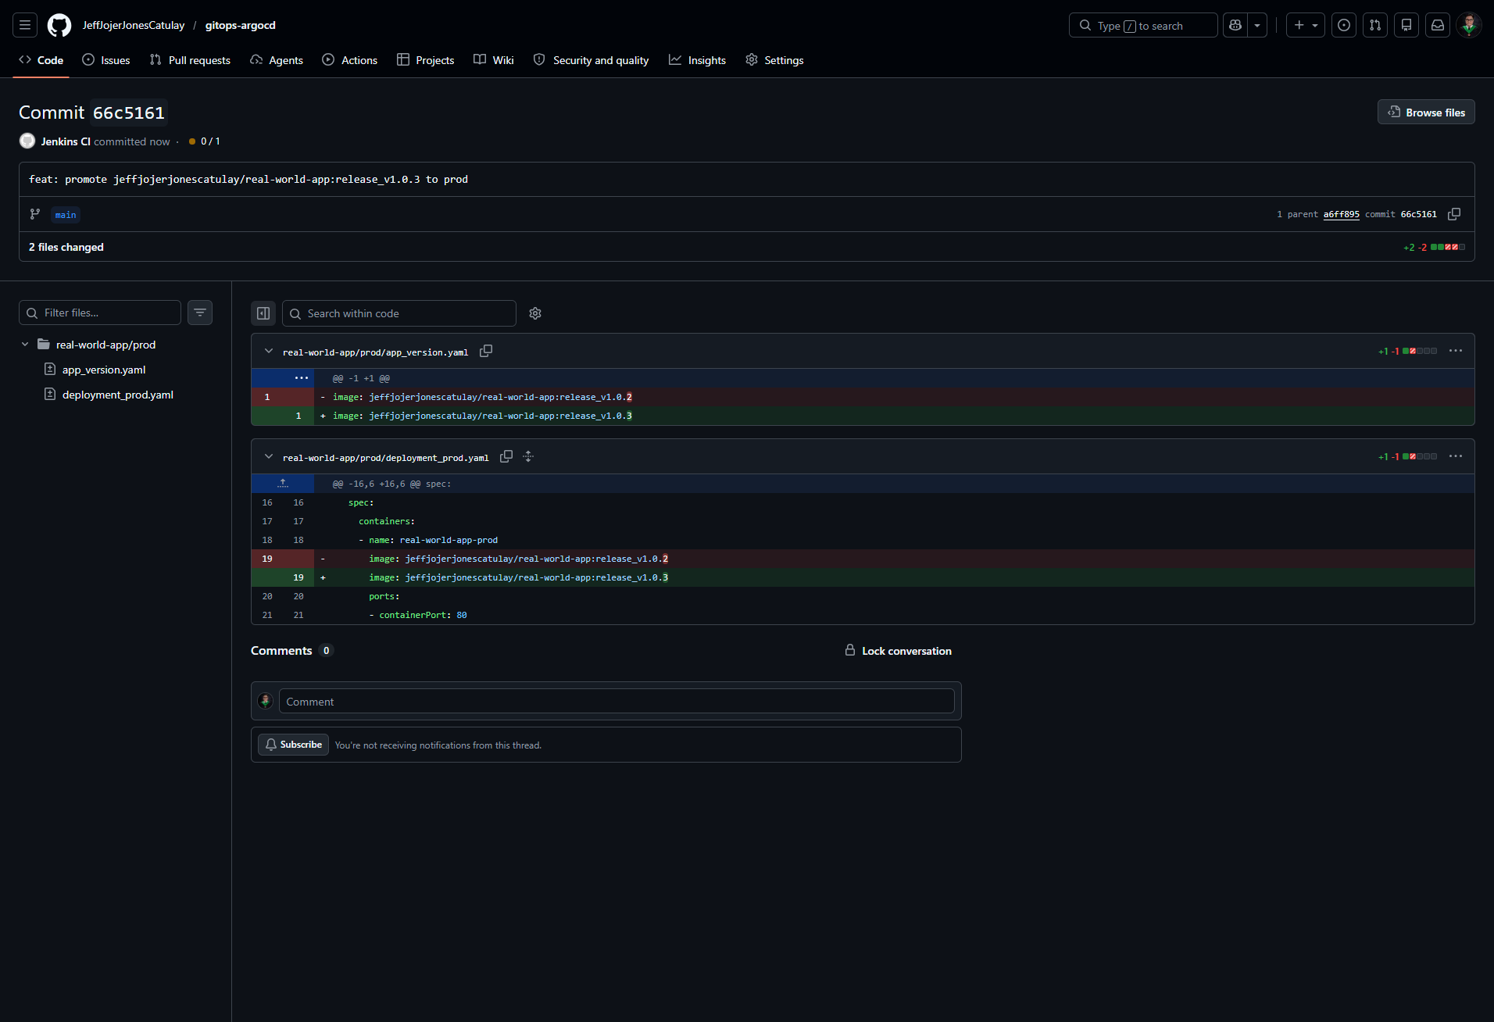
Task: Select app_version.yaml in the file tree
Action: pos(104,370)
